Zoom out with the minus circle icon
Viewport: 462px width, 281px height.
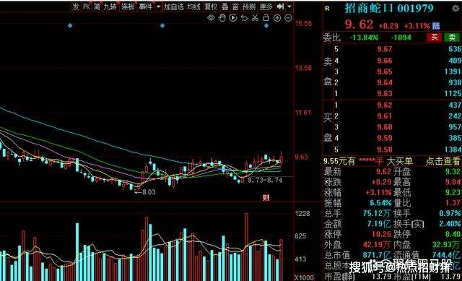pos(289,18)
